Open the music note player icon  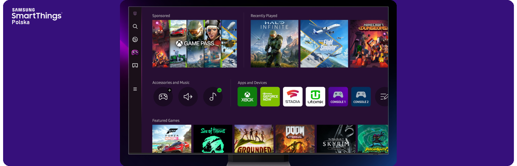(213, 97)
